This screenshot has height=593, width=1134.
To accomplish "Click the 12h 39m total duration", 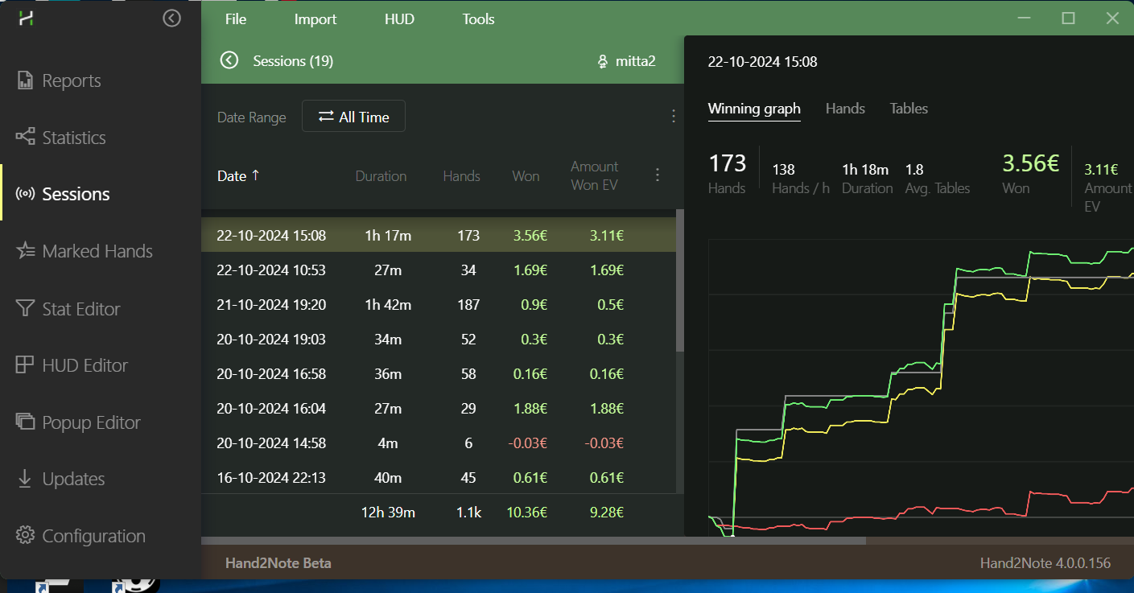I will point(388,512).
